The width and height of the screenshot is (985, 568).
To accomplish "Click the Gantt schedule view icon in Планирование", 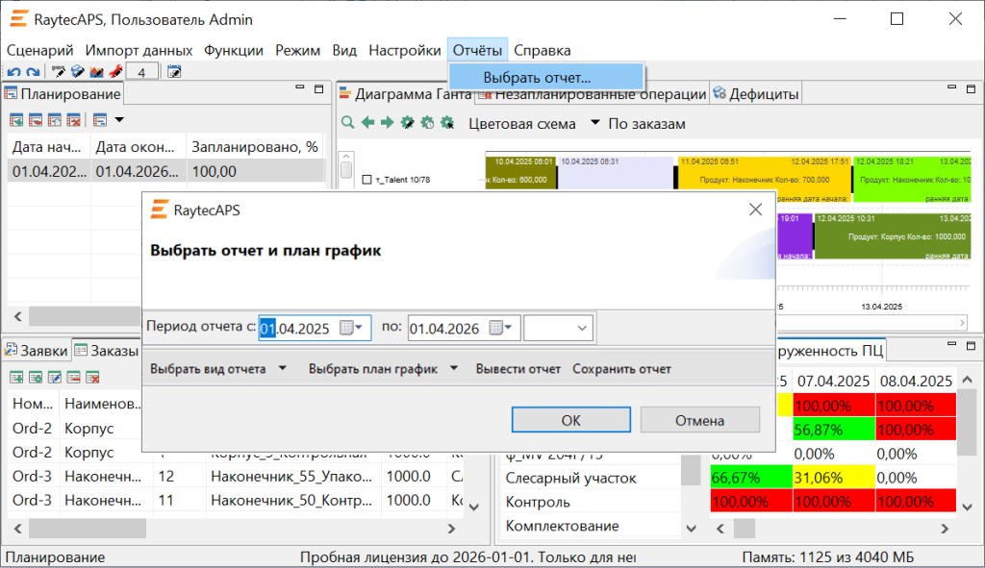I will (100, 120).
